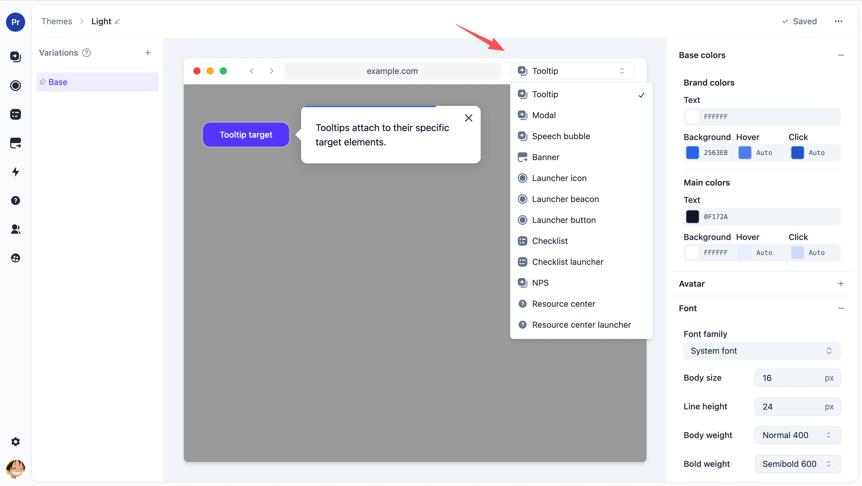
Task: Add a new variation with plus icon
Action: tap(148, 53)
